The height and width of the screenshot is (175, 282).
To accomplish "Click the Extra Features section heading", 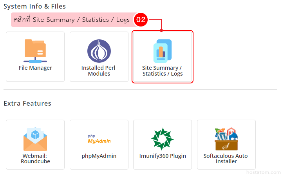I will click(x=27, y=103).
